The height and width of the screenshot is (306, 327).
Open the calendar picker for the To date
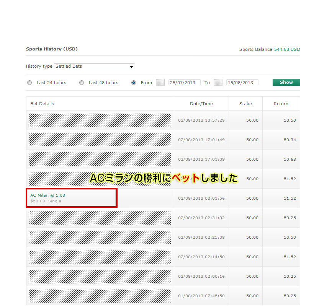[x=218, y=83]
